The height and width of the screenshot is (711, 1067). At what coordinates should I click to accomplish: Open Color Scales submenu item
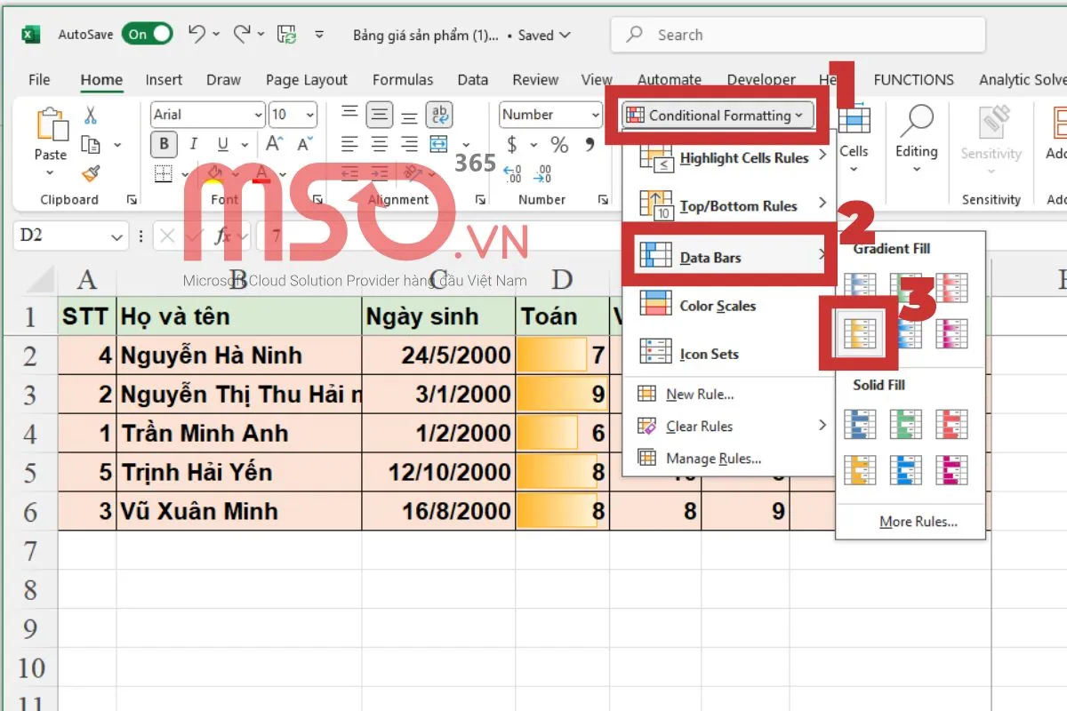point(717,306)
